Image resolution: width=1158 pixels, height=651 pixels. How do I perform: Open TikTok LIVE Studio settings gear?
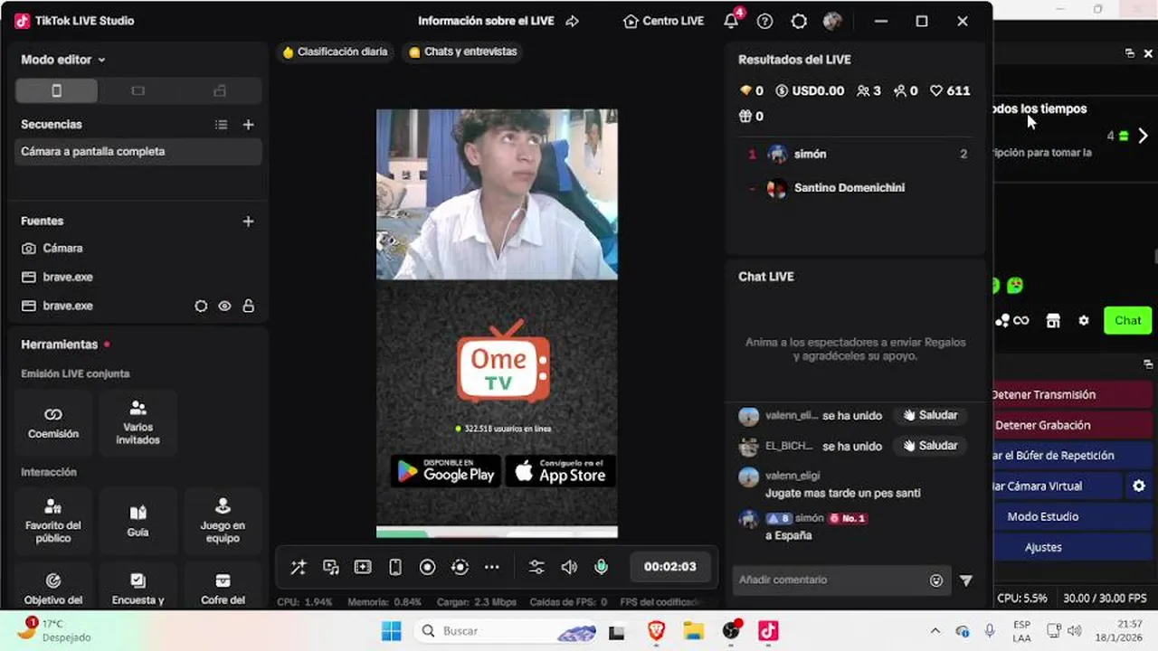tap(799, 21)
